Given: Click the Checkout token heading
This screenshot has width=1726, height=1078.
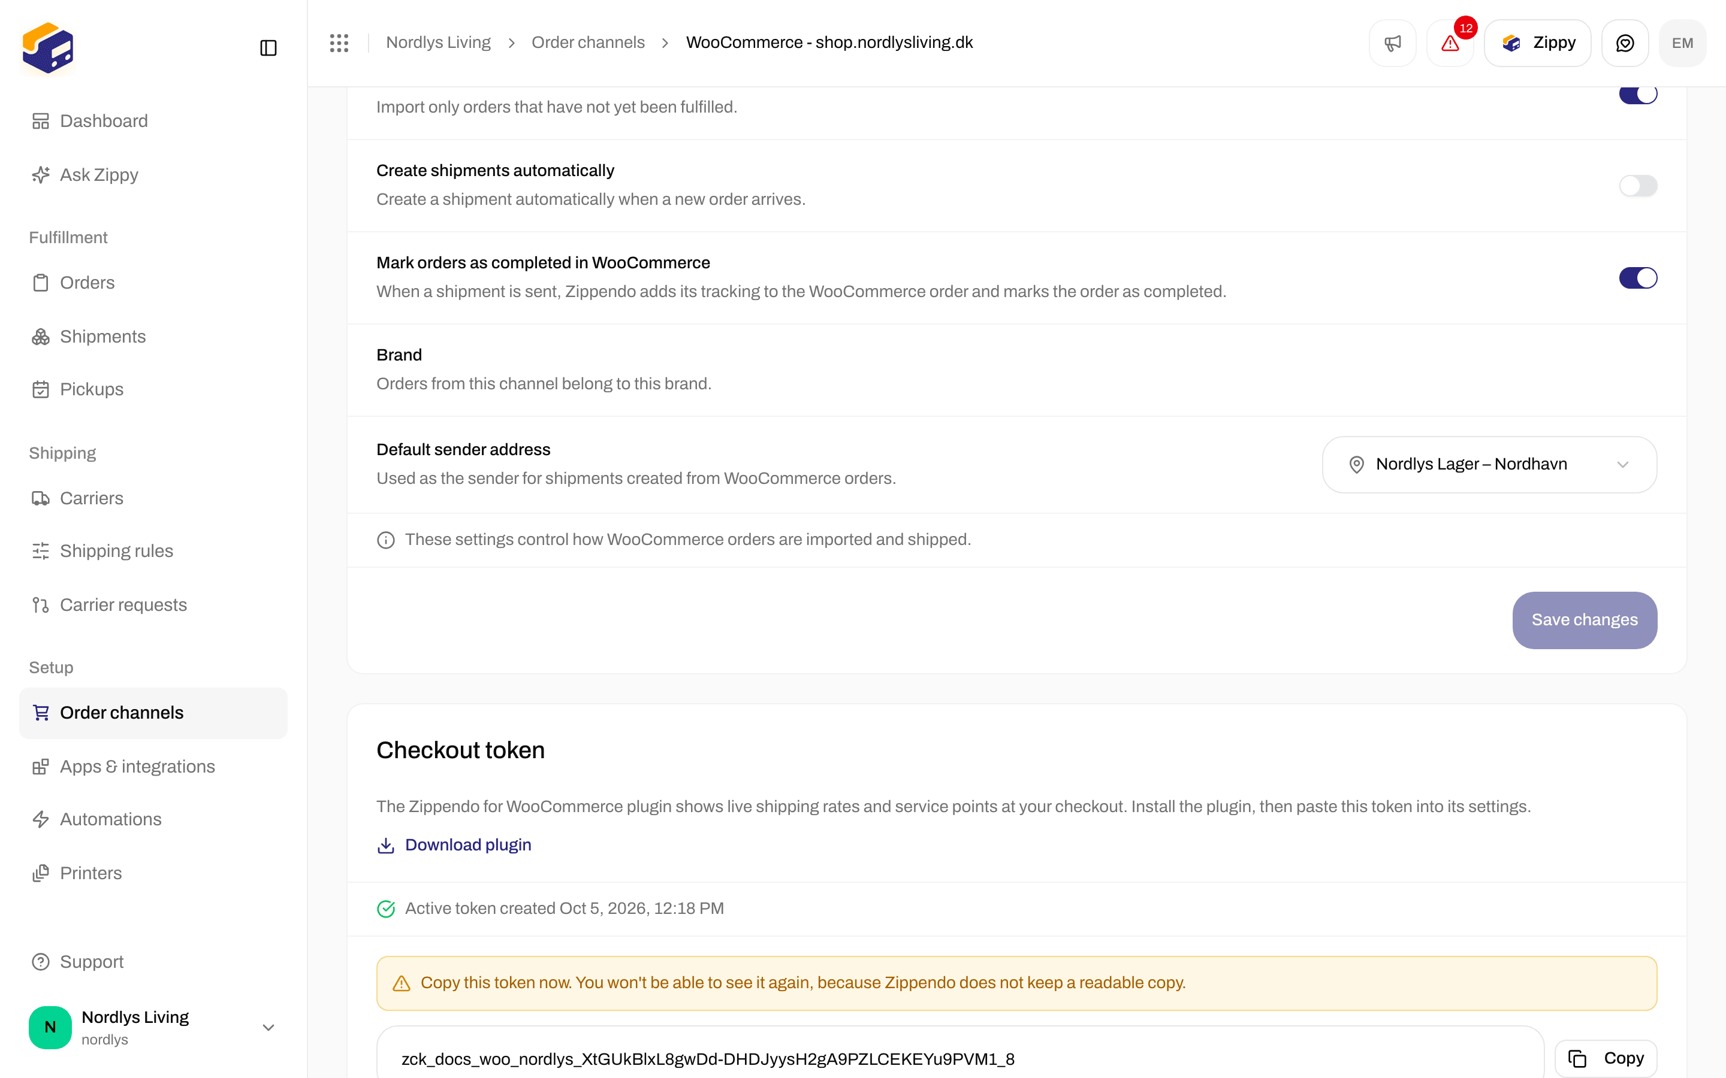Looking at the screenshot, I should pyautogui.click(x=461, y=751).
